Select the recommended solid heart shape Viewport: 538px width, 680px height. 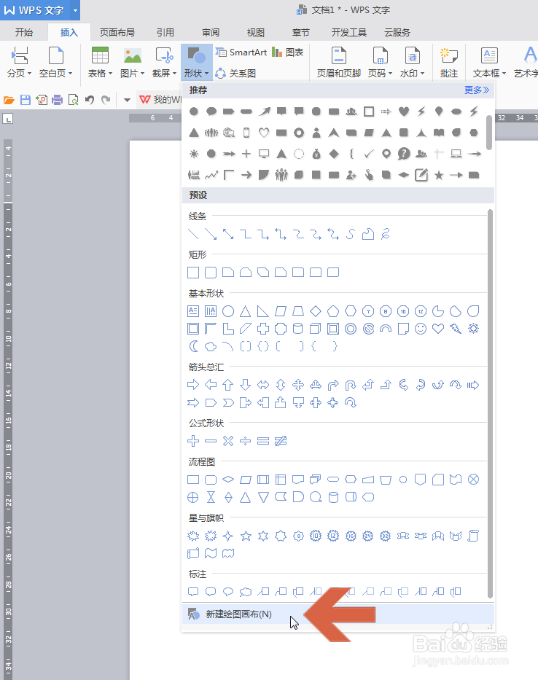404,112
